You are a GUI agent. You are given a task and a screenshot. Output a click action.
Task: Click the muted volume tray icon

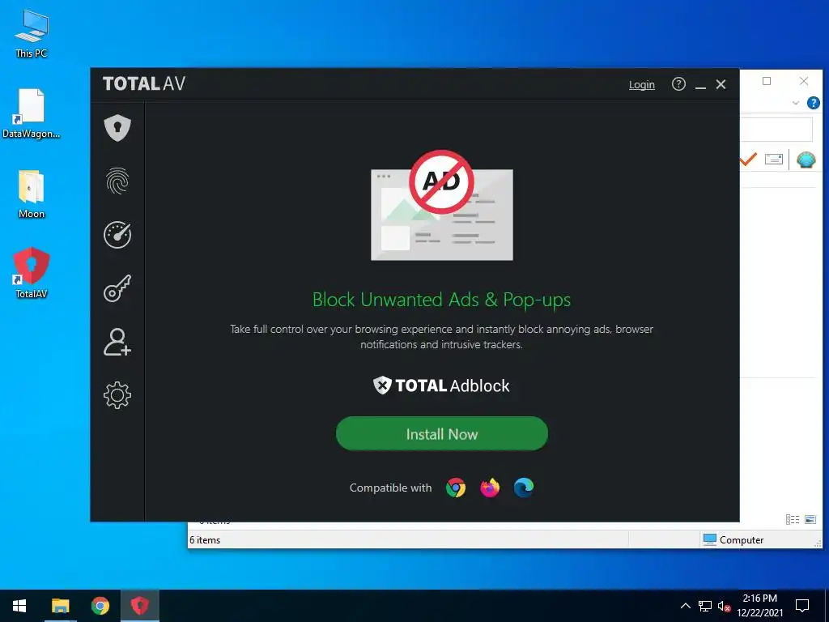click(x=724, y=606)
